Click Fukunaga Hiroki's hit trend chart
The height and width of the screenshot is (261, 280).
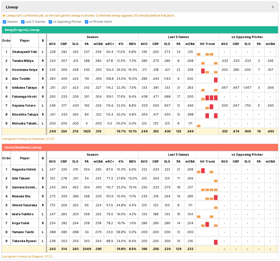pos(207,97)
